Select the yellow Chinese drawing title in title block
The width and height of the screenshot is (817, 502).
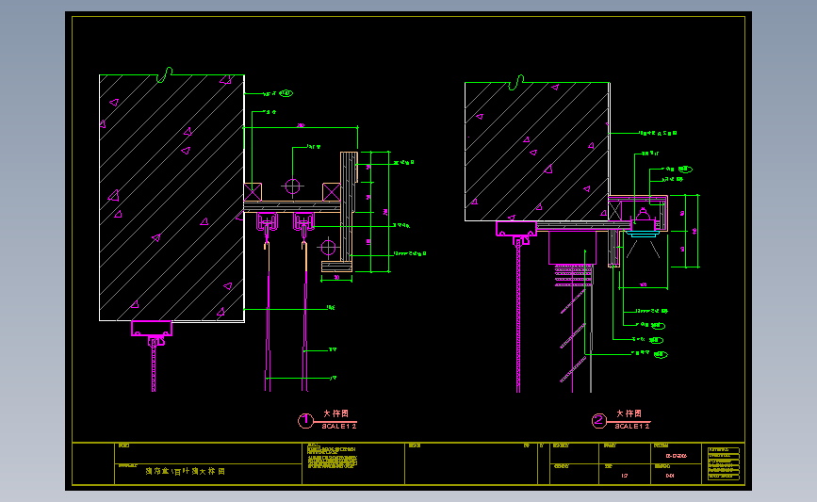pos(185,471)
